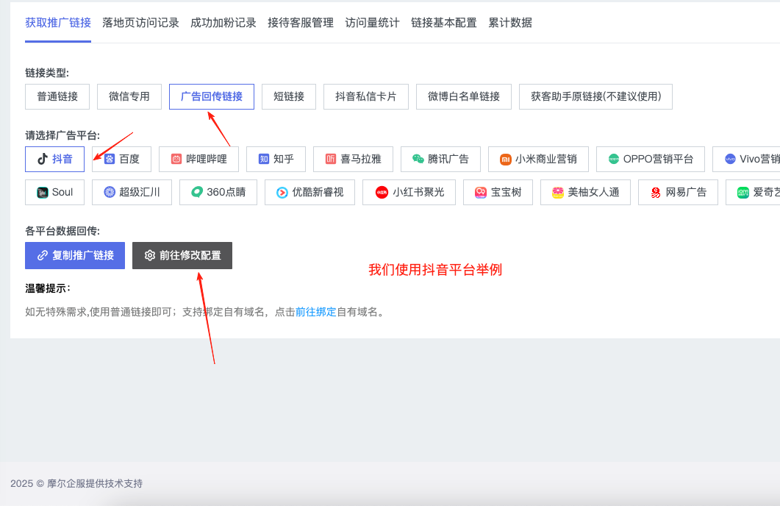
Task: Open the 获取推广链接 tab
Action: (58, 22)
